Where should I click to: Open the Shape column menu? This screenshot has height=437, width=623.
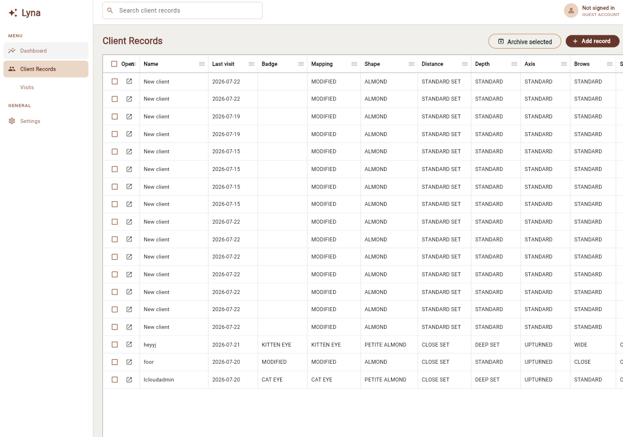[x=412, y=64]
